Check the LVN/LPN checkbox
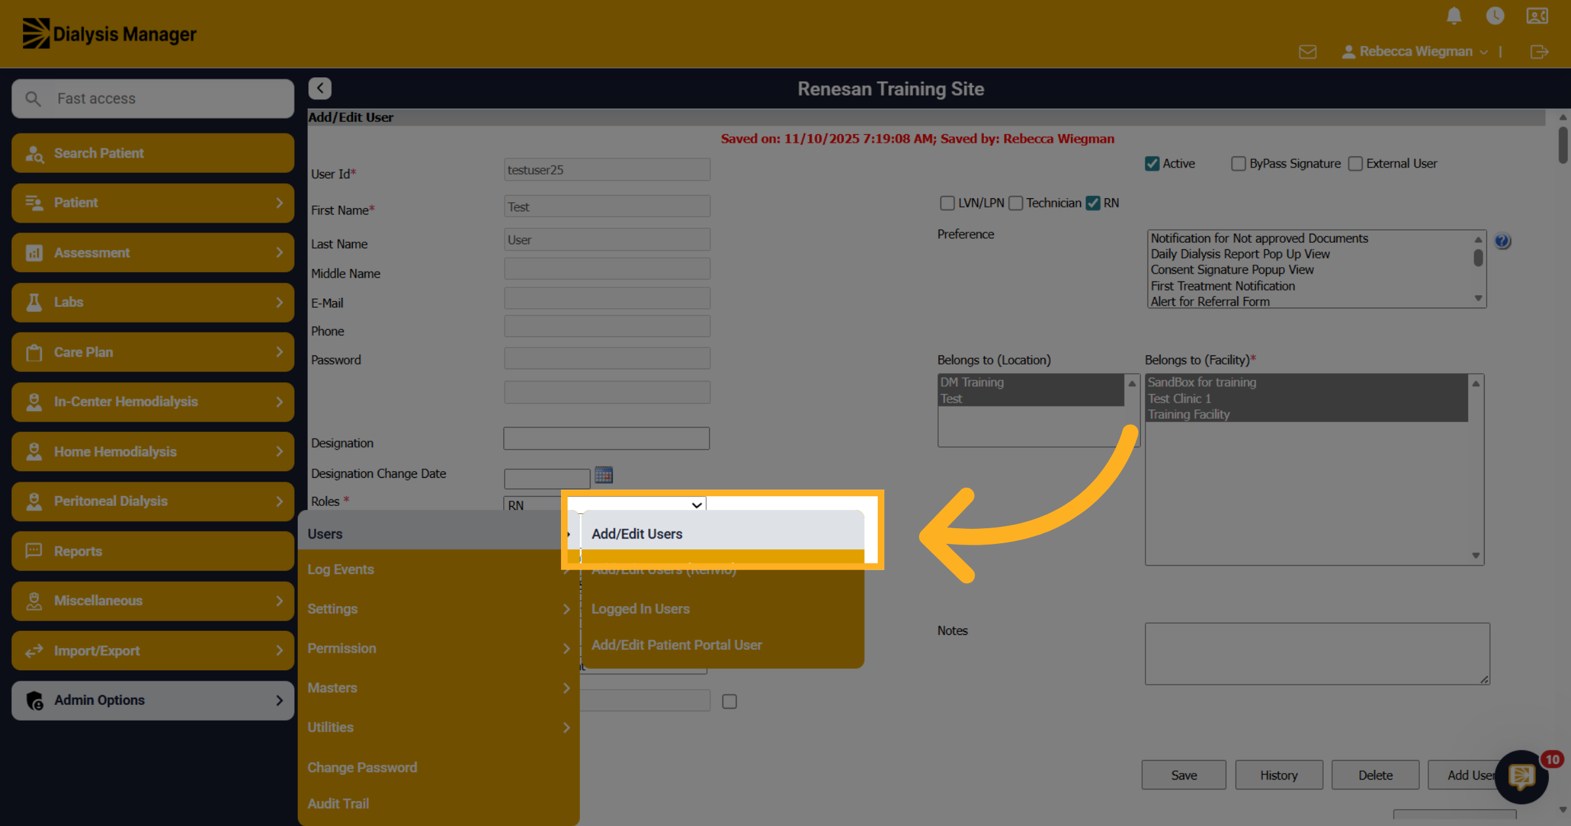Image resolution: width=1571 pixels, height=826 pixels. click(947, 203)
